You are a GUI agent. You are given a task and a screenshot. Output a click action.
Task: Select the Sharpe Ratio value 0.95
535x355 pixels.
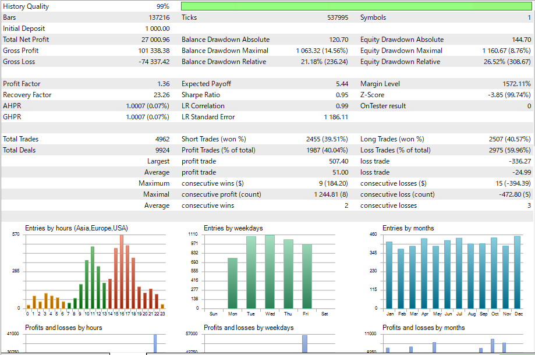pyautogui.click(x=342, y=95)
